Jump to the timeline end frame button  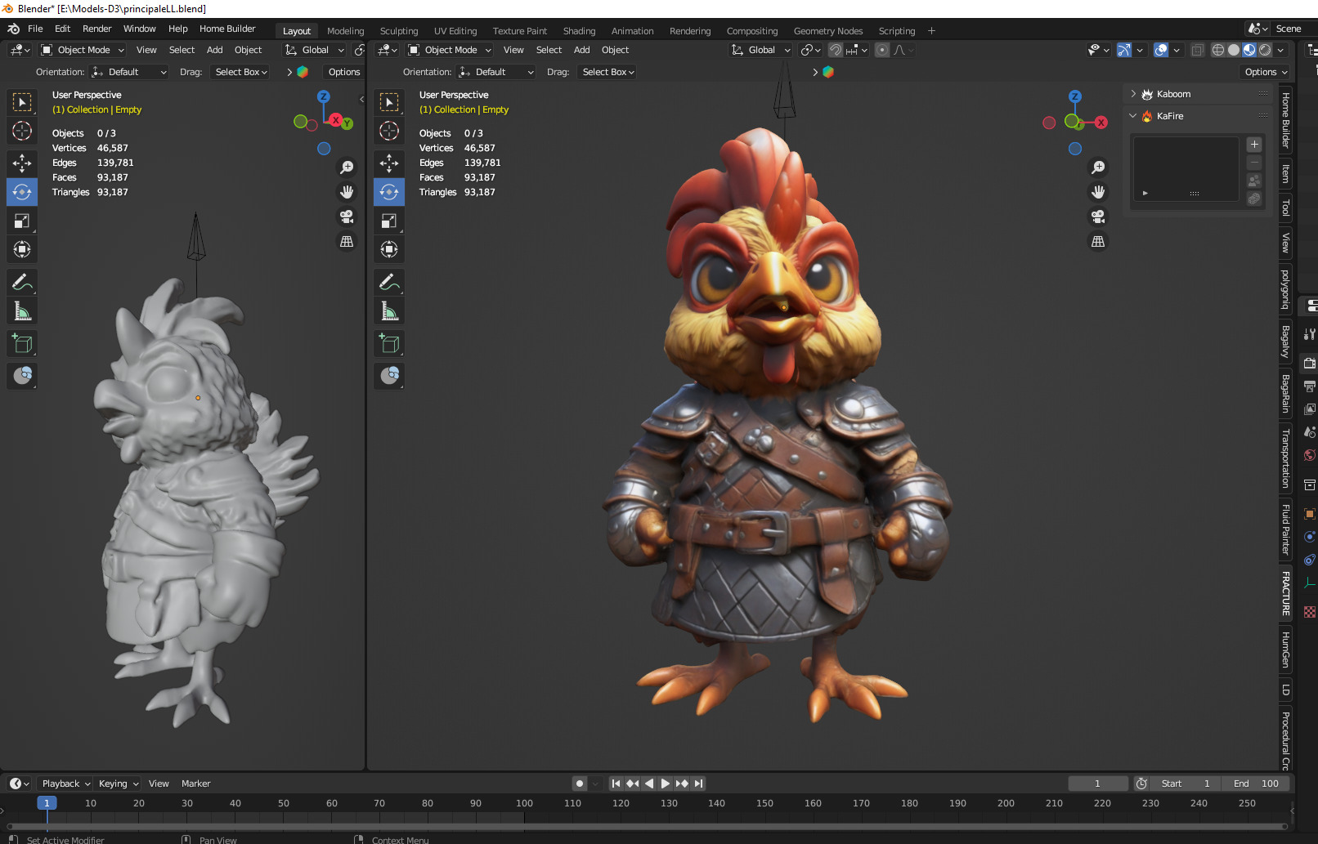point(698,784)
